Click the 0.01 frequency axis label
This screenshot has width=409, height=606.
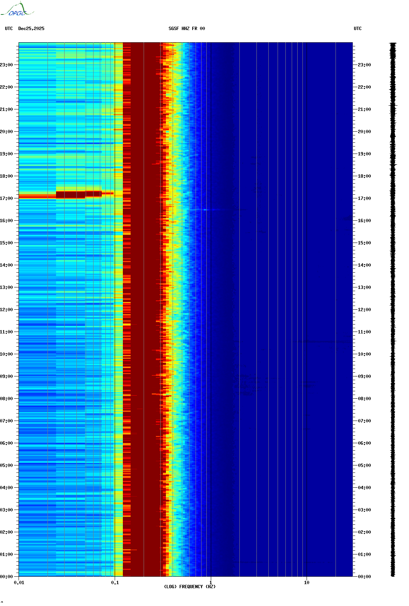(x=19, y=583)
